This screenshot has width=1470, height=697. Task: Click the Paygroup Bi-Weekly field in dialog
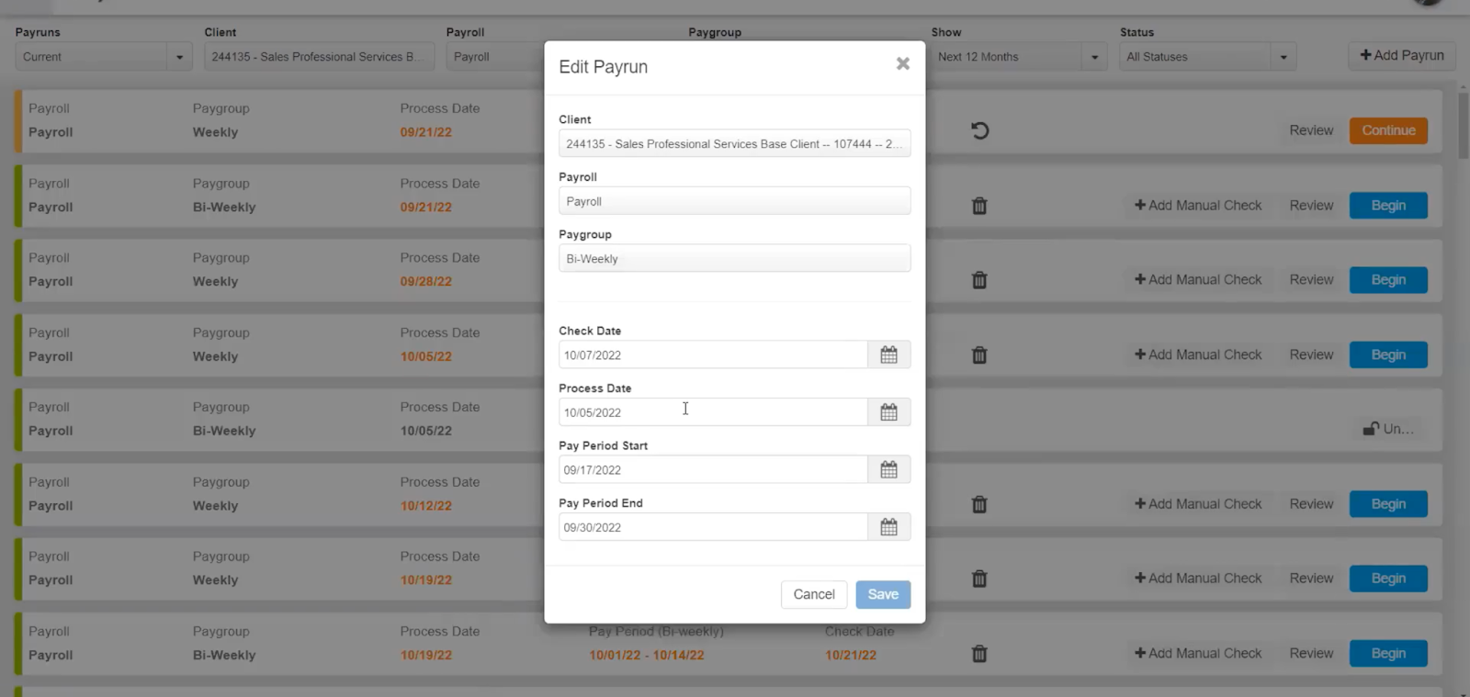[x=734, y=258]
